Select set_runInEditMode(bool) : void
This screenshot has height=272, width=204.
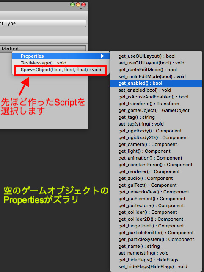click(x=156, y=76)
